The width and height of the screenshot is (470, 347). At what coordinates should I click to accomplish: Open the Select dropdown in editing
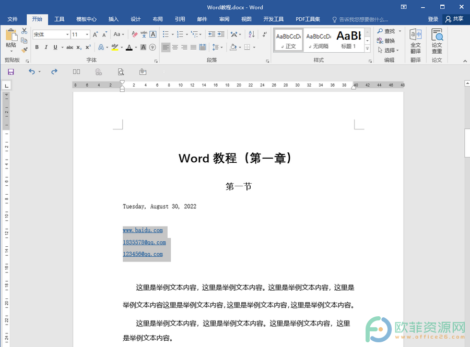coord(388,50)
